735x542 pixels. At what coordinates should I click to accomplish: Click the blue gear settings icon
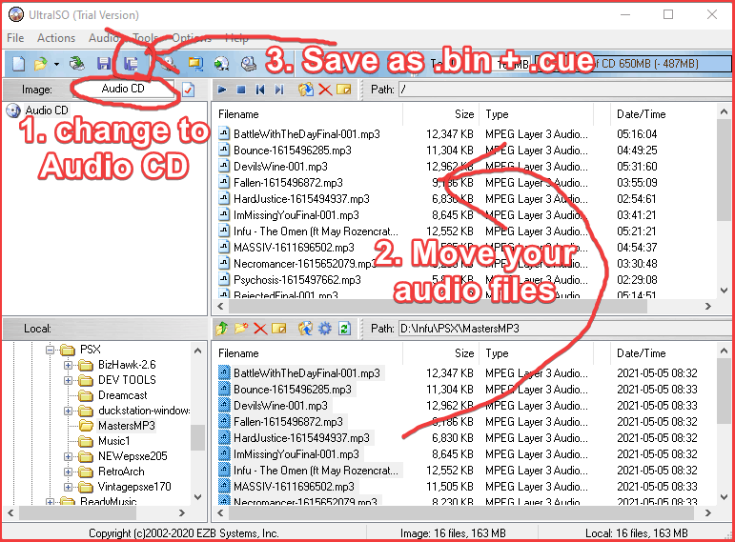[325, 329]
